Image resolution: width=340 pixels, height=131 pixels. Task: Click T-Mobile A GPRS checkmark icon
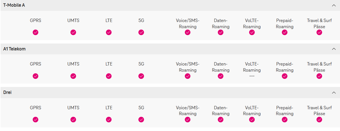[36, 32]
